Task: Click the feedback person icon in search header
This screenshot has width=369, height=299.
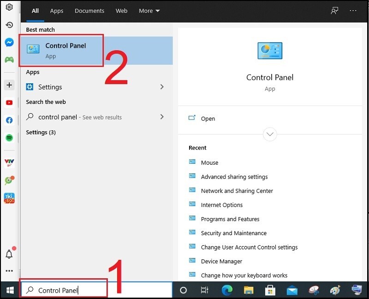Action: (334, 11)
